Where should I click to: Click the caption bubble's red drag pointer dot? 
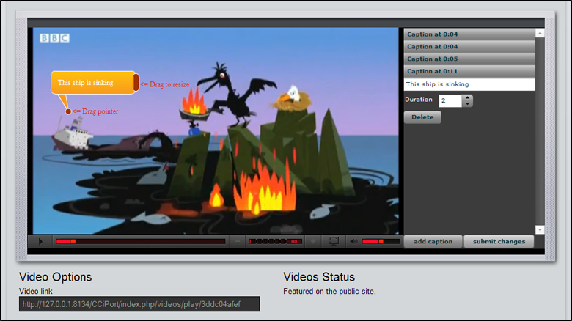pyautogui.click(x=68, y=111)
